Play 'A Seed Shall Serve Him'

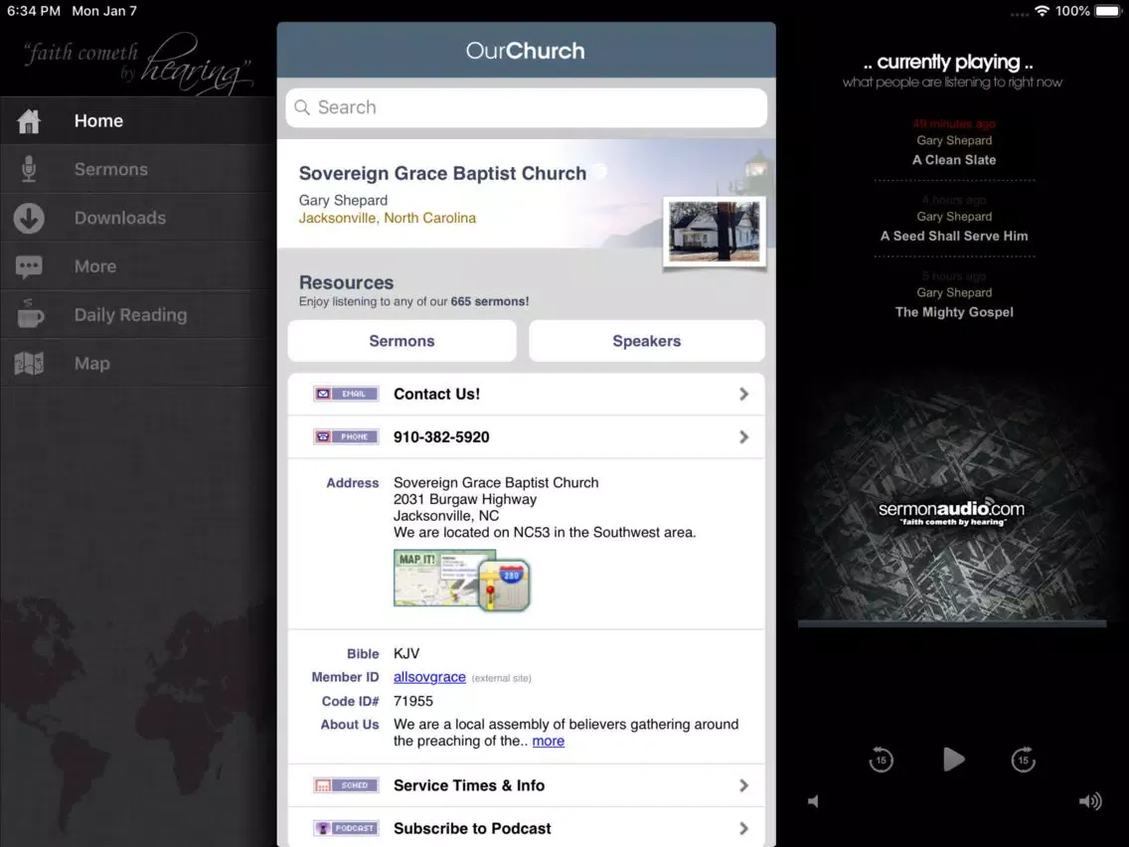pos(954,236)
